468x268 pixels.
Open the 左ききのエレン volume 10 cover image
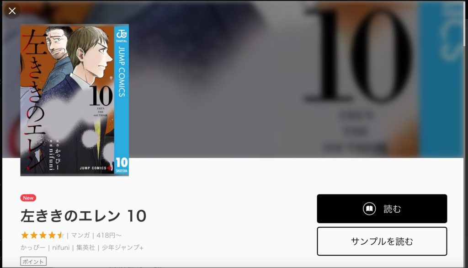74,100
